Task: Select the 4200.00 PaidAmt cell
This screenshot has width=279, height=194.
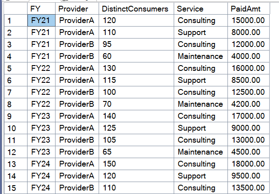Action: click(x=249, y=104)
